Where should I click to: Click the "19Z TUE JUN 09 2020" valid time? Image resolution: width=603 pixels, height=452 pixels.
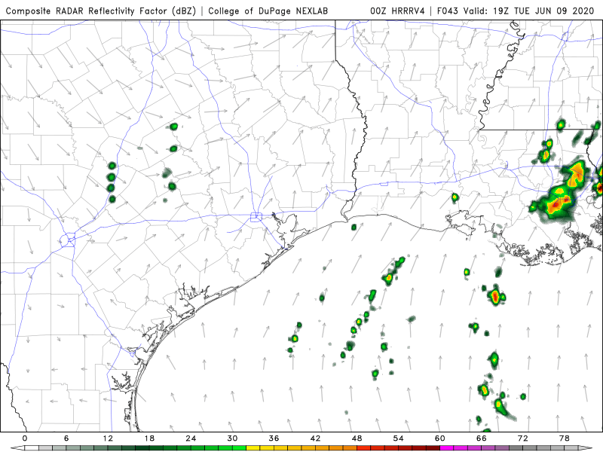pos(543,11)
